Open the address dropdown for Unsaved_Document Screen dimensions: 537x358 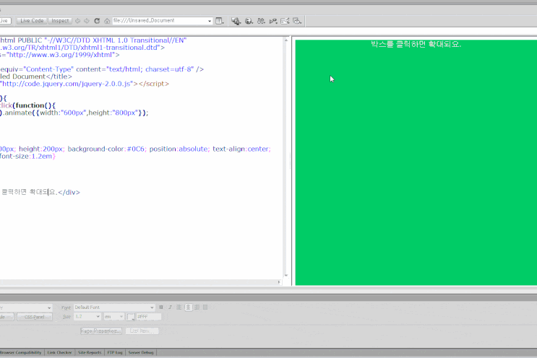pyautogui.click(x=210, y=21)
